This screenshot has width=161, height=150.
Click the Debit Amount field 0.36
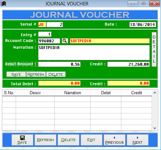pyautogui.click(x=59, y=64)
